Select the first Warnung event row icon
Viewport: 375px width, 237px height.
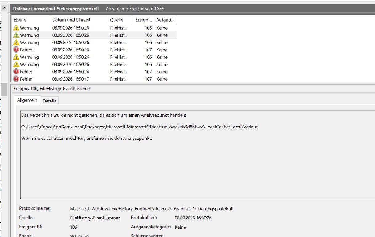tap(16, 28)
